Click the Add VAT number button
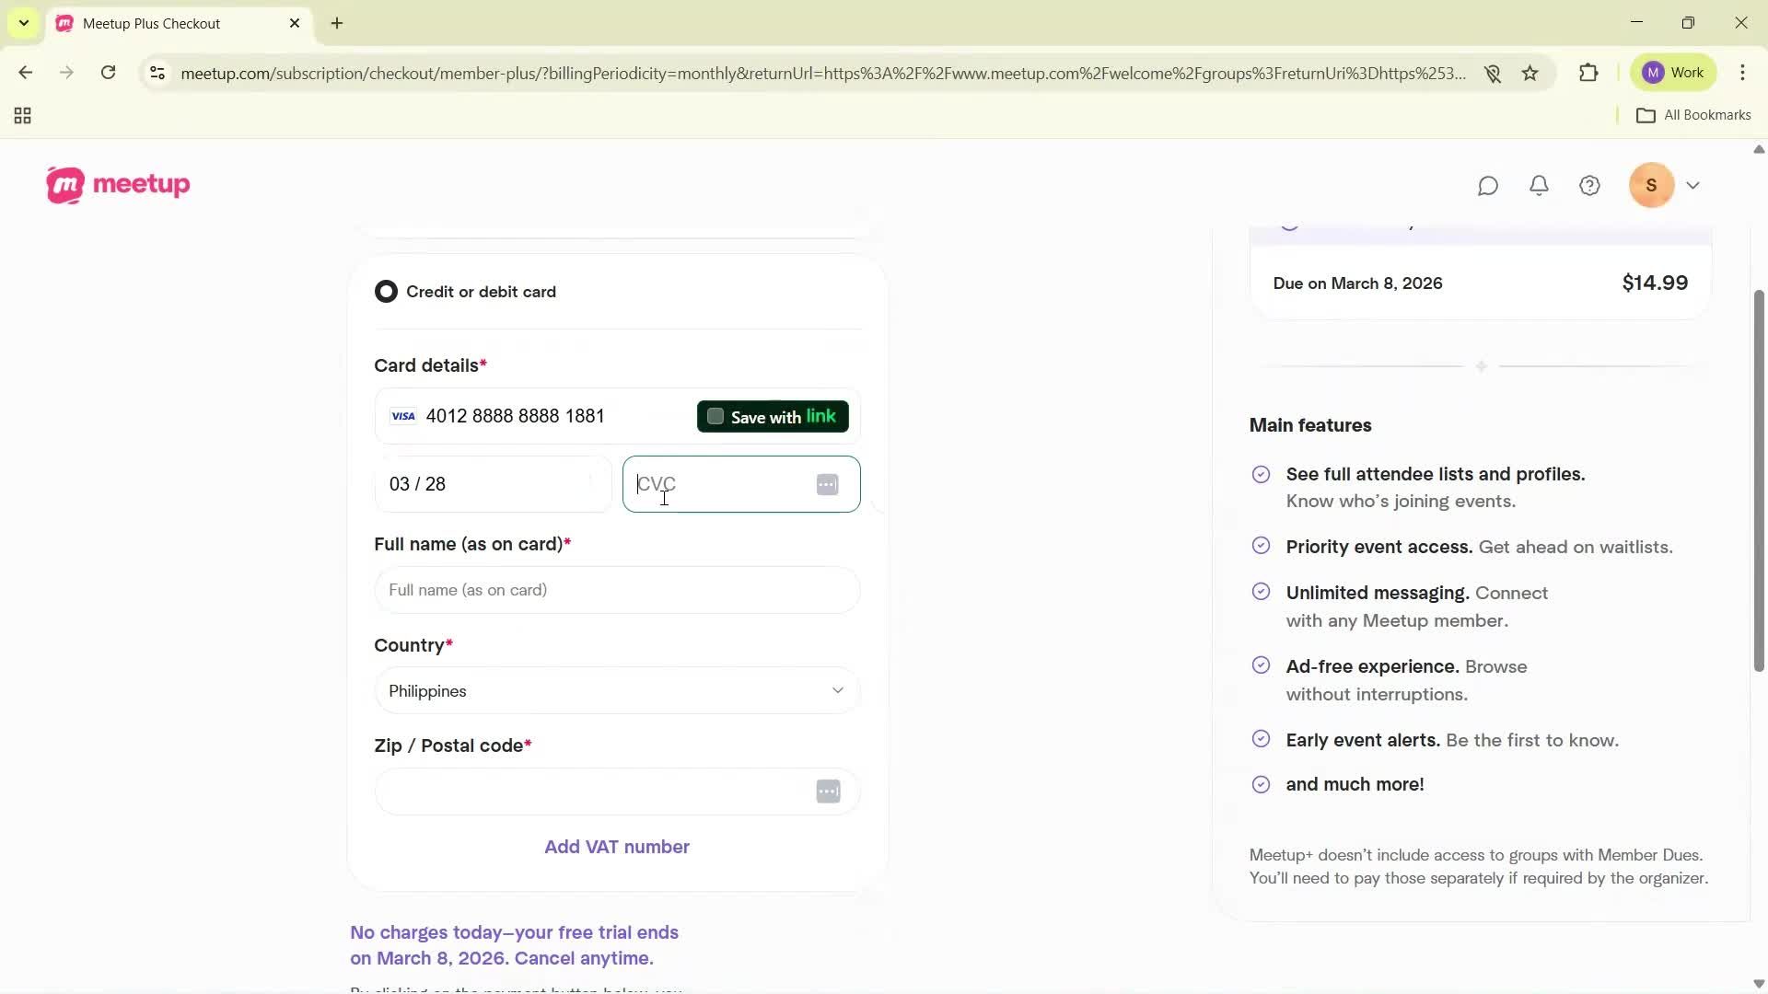This screenshot has width=1768, height=994. click(x=616, y=846)
